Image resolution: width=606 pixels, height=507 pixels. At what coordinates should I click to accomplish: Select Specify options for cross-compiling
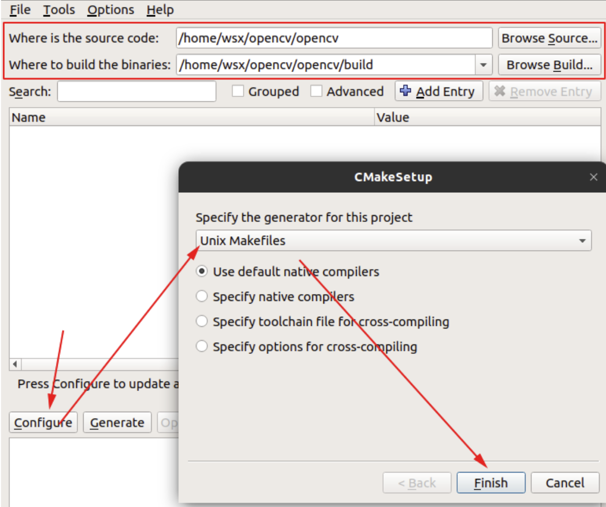click(202, 346)
